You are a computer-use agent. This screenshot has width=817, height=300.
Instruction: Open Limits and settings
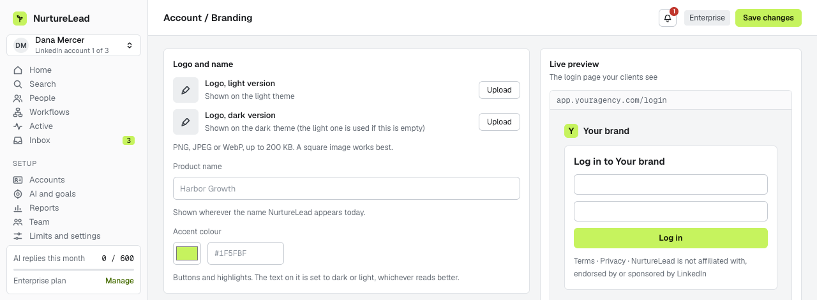point(73,236)
